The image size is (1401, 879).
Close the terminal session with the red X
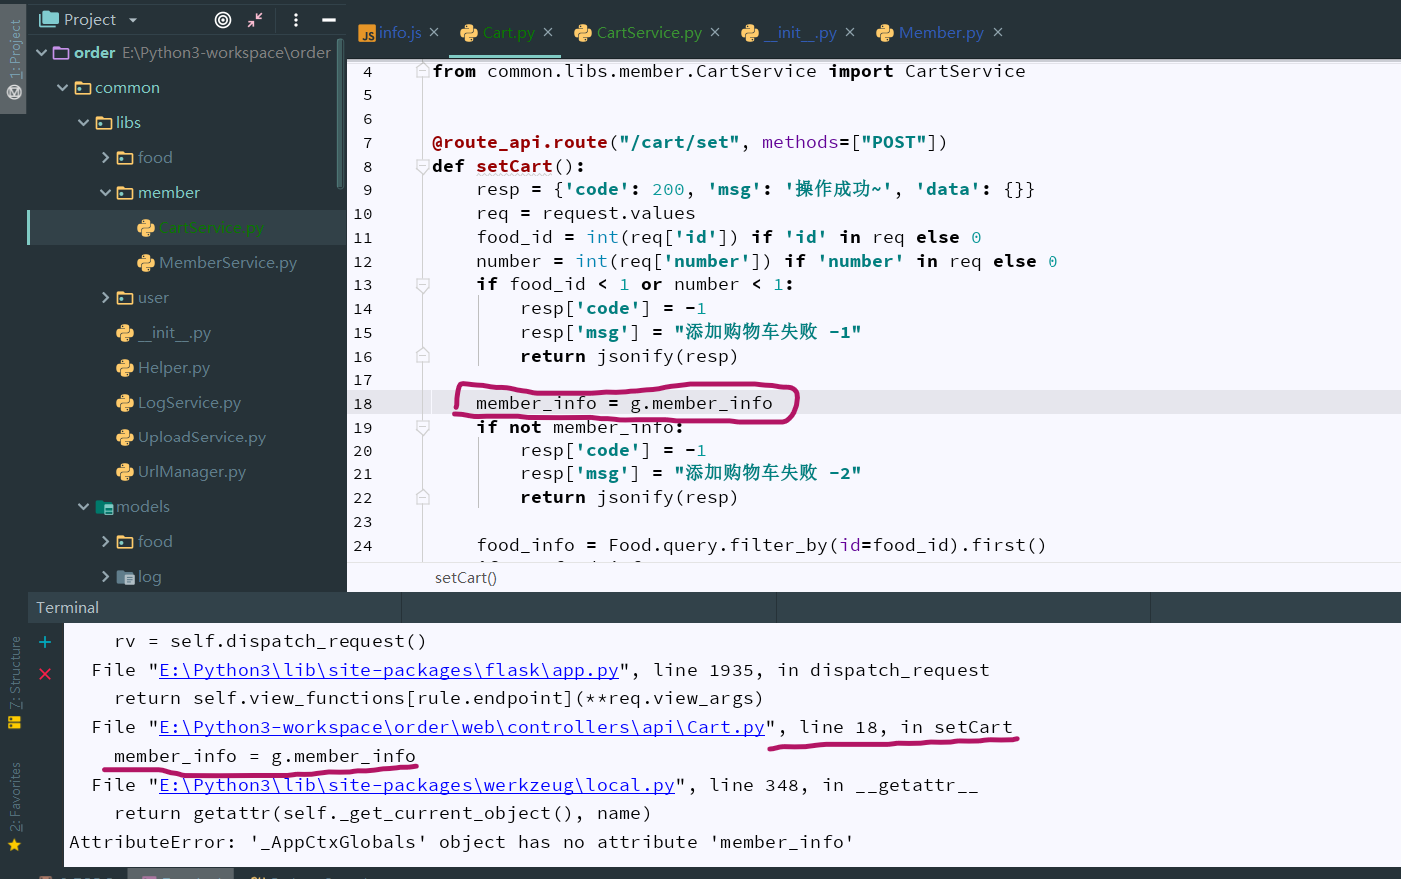coord(45,674)
